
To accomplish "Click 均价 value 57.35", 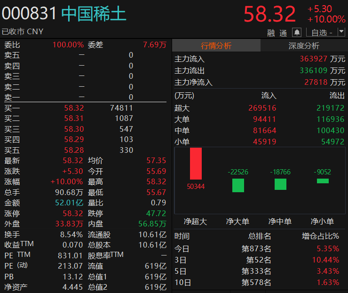I will tap(156, 160).
